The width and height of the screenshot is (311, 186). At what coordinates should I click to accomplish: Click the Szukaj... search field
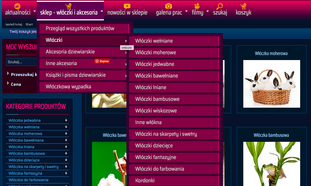pos(21,62)
